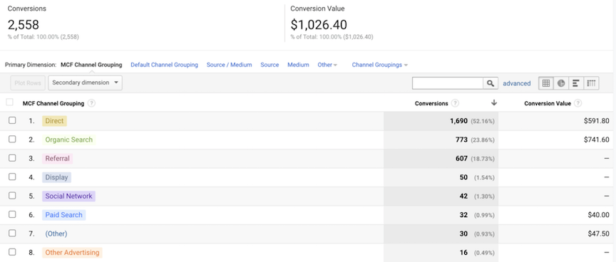Select MCF Channel Grouping primary dimension
616x262 pixels.
coord(91,65)
